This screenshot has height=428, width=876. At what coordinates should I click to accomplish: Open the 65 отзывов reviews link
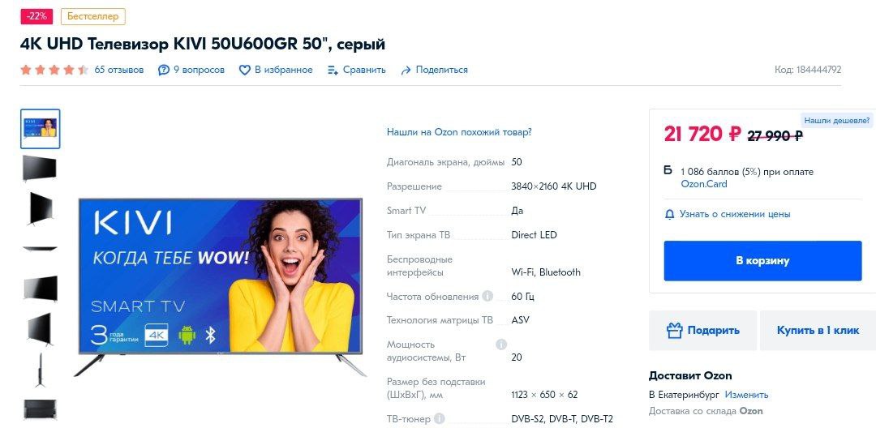pos(119,70)
